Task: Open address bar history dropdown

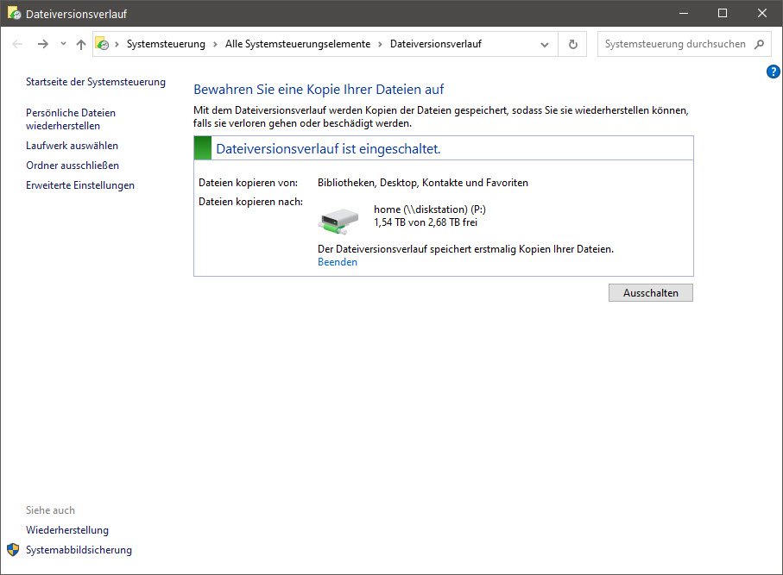Action: (x=545, y=44)
